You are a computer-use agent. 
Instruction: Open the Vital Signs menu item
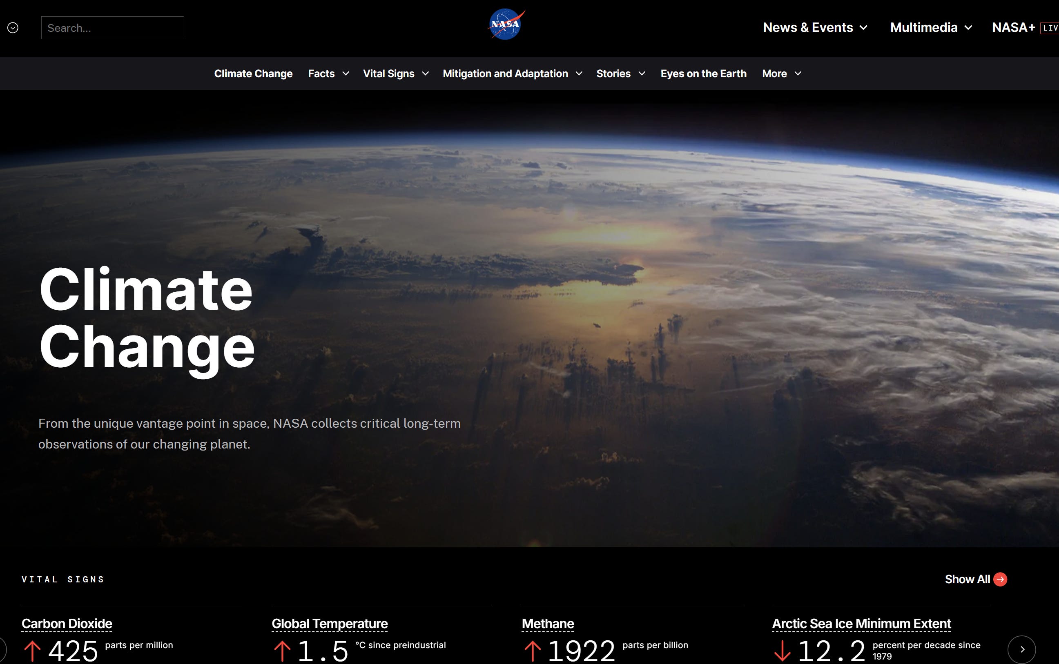coord(389,73)
